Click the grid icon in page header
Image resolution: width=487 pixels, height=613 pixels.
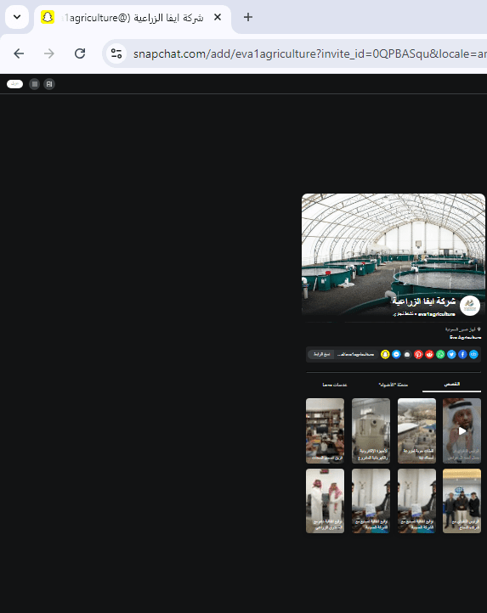[x=35, y=84]
